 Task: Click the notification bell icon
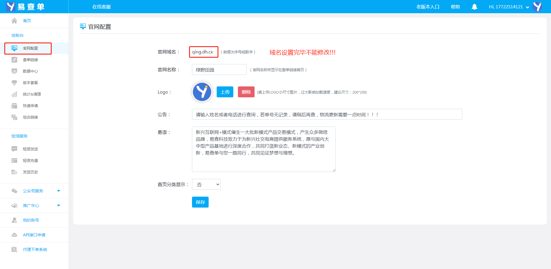click(474, 7)
